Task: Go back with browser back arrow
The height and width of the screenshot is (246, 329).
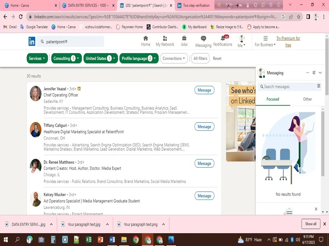Action: click(x=5, y=17)
